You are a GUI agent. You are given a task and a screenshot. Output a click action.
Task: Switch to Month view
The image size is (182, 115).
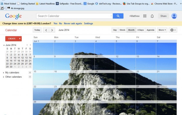(x=131, y=30)
